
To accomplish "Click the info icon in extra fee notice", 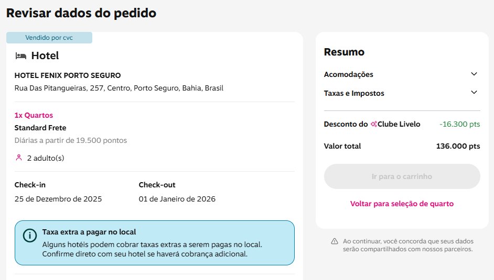I will 30,236.
